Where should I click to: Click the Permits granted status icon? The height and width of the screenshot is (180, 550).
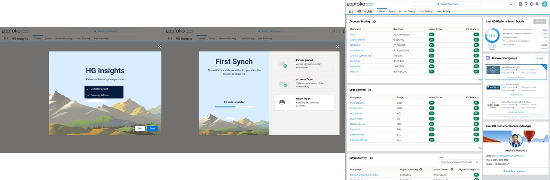[283, 64]
